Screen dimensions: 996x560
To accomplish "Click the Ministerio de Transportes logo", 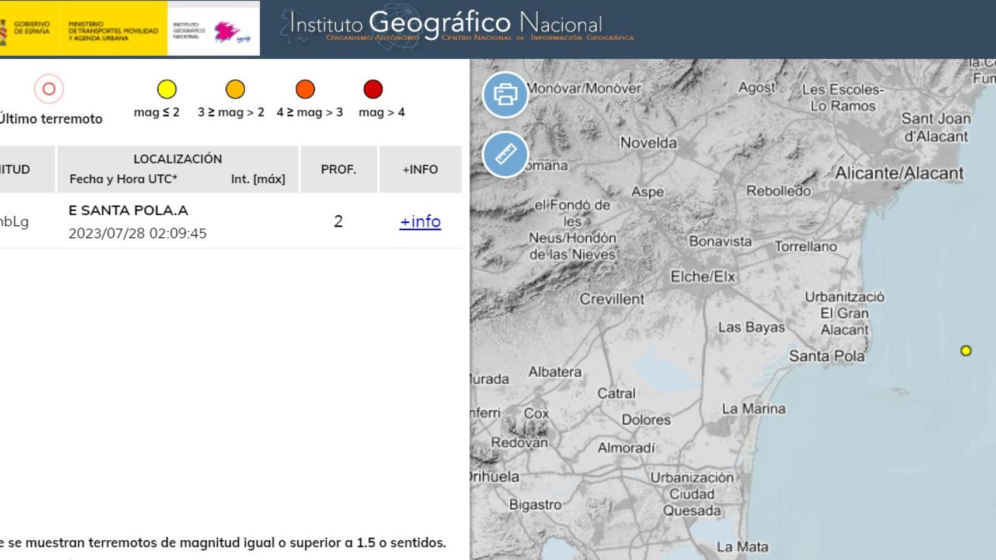I will pyautogui.click(x=113, y=31).
